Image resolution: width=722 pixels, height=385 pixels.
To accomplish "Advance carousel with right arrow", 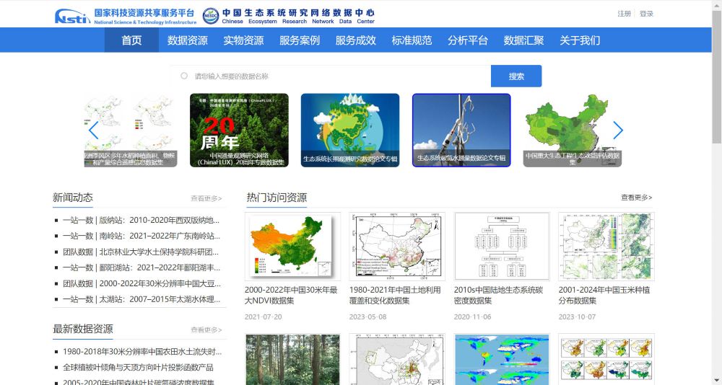I will coord(617,130).
